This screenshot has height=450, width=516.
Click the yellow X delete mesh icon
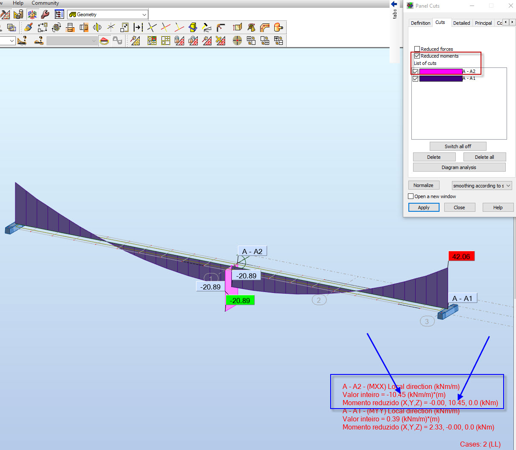point(220,41)
